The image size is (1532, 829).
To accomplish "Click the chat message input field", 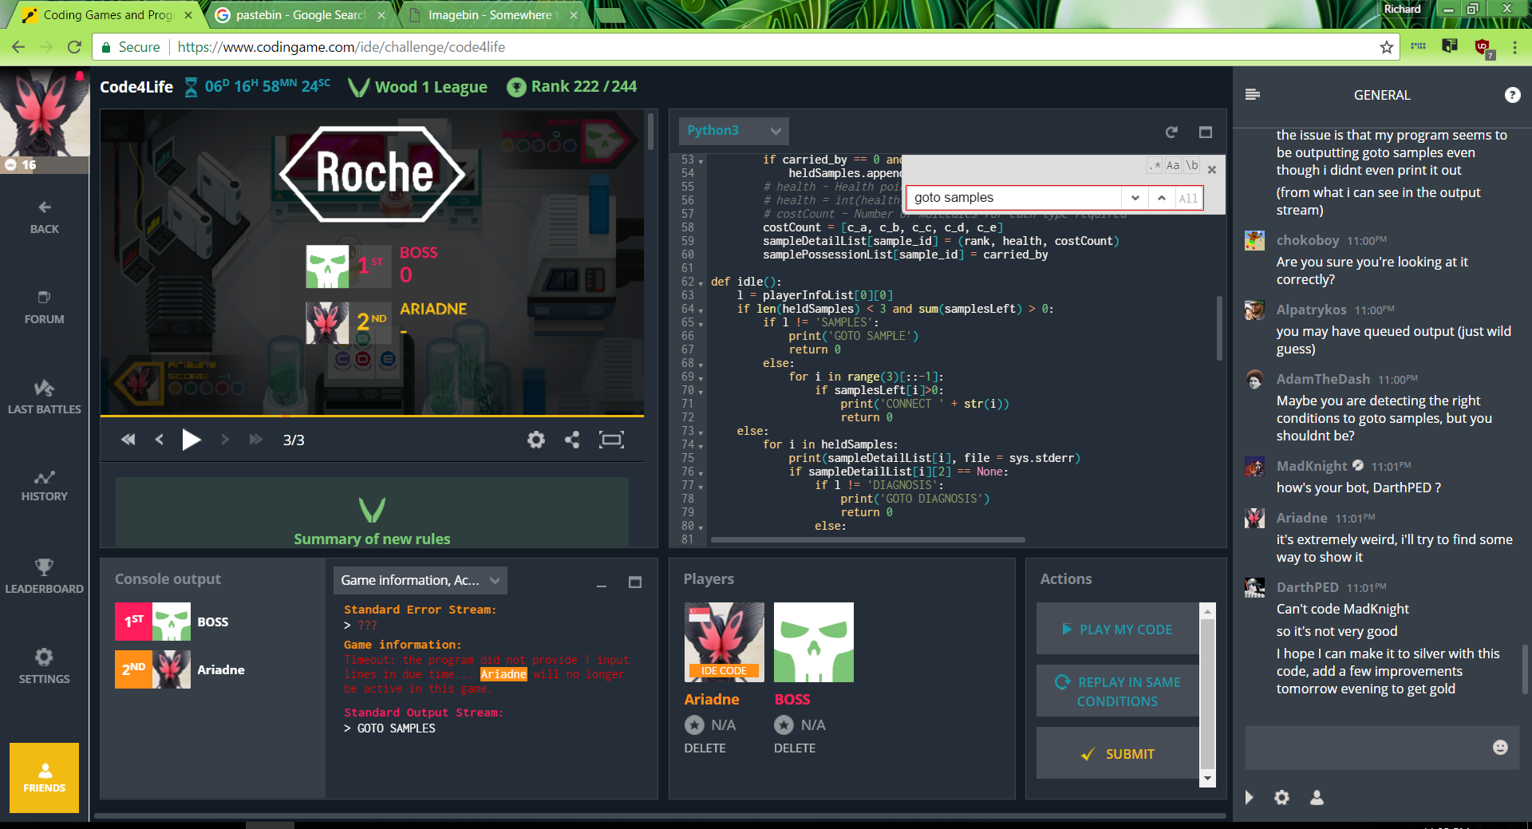I will click(x=1367, y=748).
